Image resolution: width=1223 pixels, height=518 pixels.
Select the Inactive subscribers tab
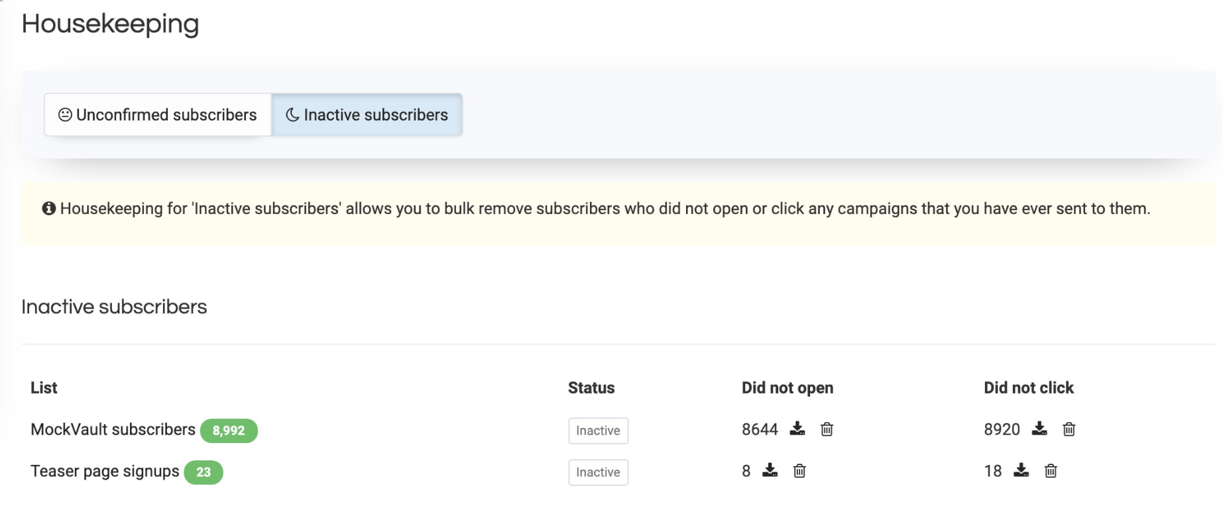367,115
